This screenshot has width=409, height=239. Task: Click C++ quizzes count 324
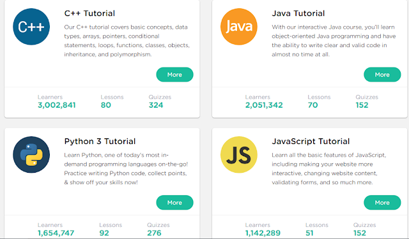(156, 105)
